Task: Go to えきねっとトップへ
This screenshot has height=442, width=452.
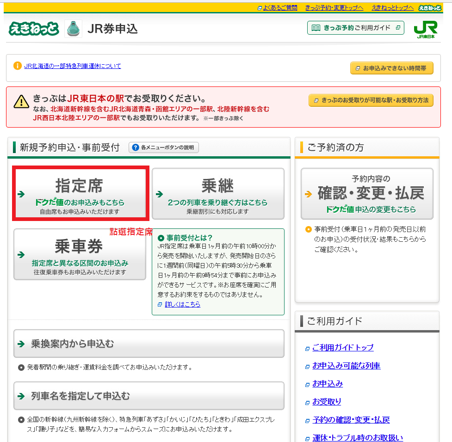Action: click(393, 8)
